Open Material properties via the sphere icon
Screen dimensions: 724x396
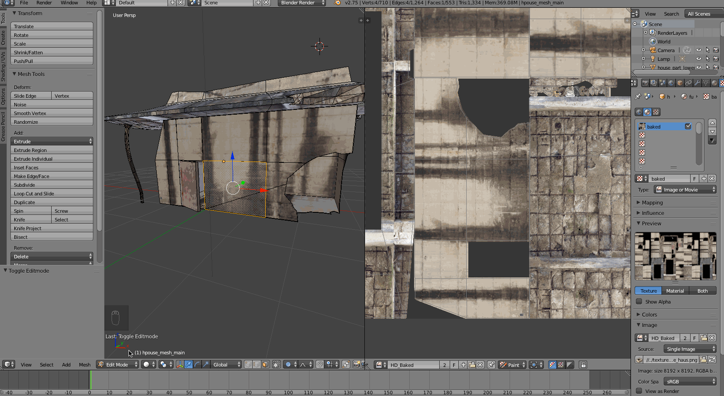(x=714, y=82)
